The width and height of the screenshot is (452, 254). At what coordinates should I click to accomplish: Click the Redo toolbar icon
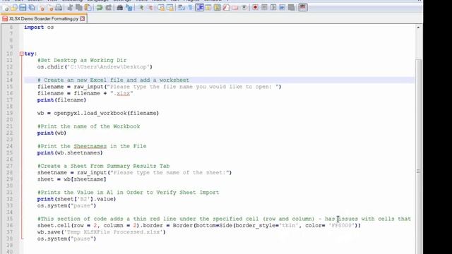[109, 8]
